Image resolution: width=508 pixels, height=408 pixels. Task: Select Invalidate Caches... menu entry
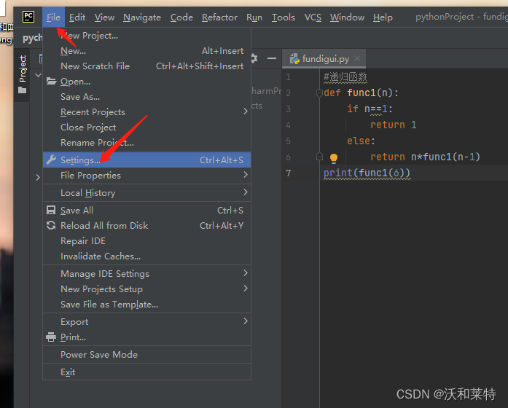pos(146,256)
